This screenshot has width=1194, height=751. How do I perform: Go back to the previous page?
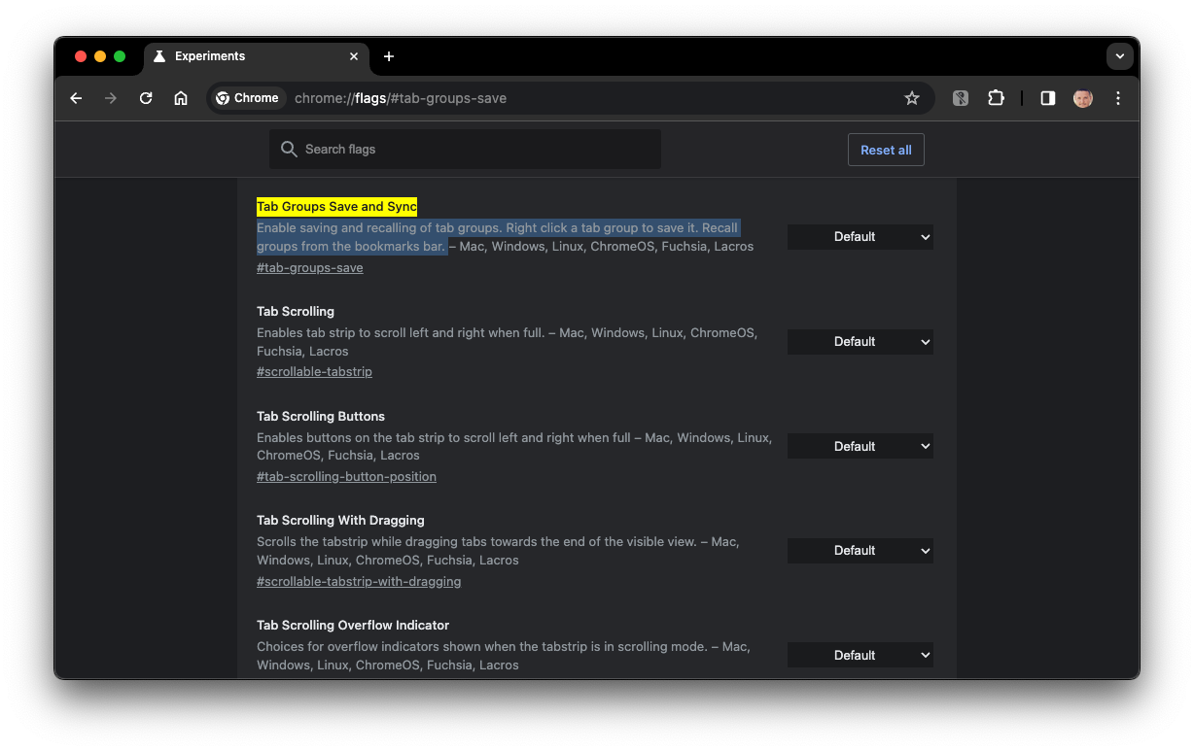[x=76, y=98]
